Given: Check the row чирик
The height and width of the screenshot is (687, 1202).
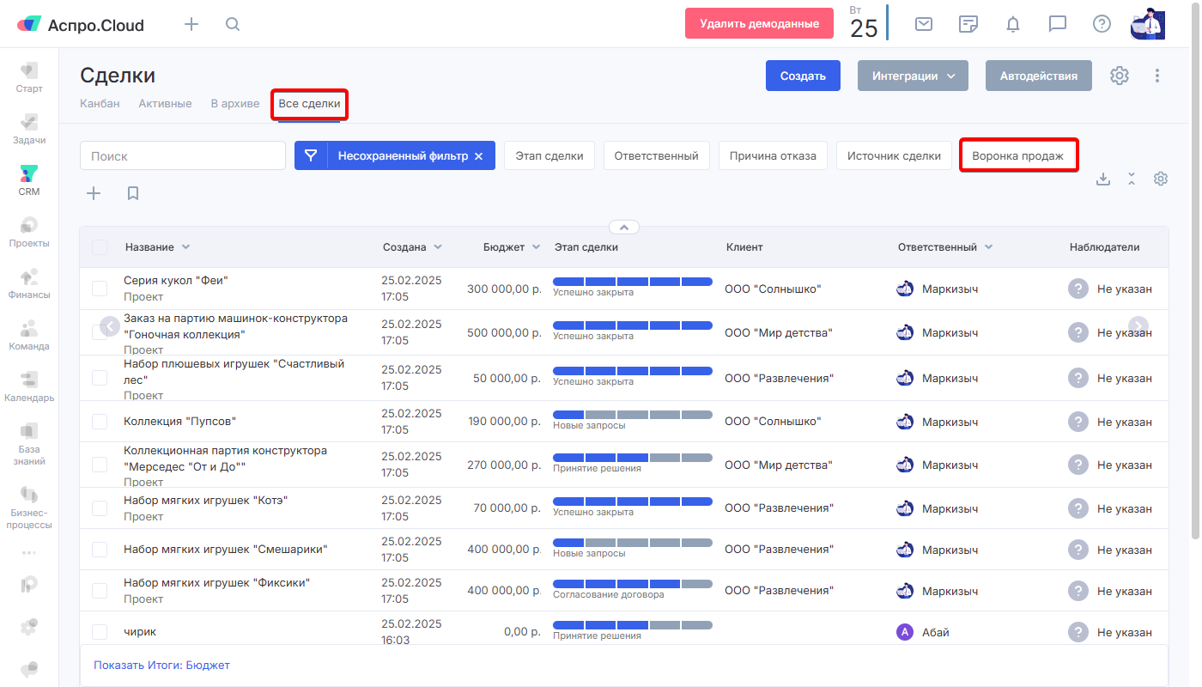Looking at the screenshot, I should point(100,632).
